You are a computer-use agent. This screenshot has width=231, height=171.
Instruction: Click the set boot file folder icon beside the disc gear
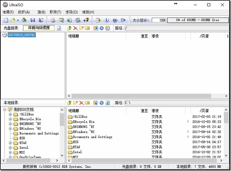tap(108, 28)
